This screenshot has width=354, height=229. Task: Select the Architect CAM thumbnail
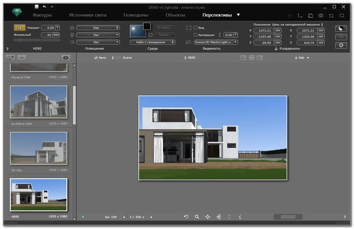pyautogui.click(x=39, y=102)
